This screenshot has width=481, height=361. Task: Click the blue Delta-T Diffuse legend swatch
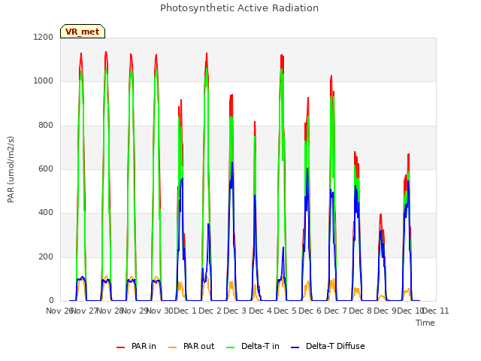point(295,347)
